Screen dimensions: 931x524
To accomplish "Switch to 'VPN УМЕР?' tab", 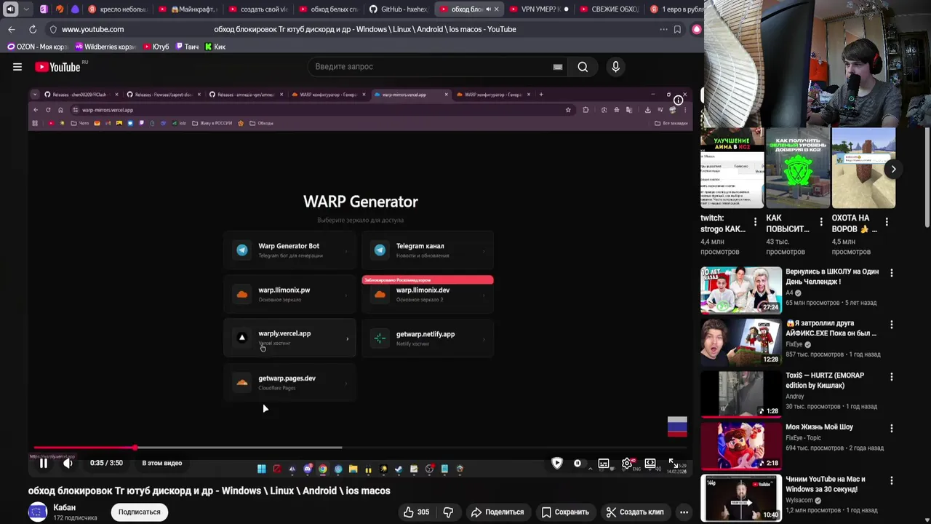I will click(538, 9).
